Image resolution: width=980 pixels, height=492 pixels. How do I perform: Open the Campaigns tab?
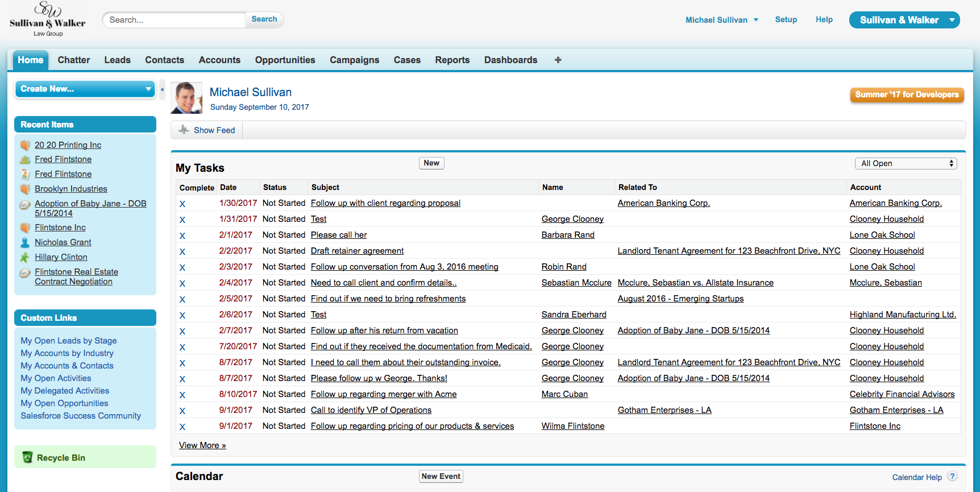point(354,60)
